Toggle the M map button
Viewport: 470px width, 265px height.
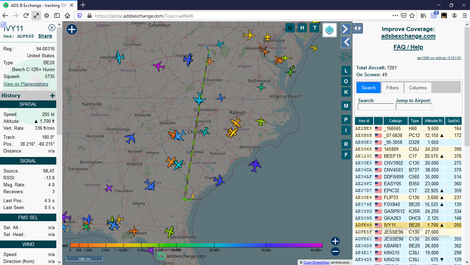point(346,106)
